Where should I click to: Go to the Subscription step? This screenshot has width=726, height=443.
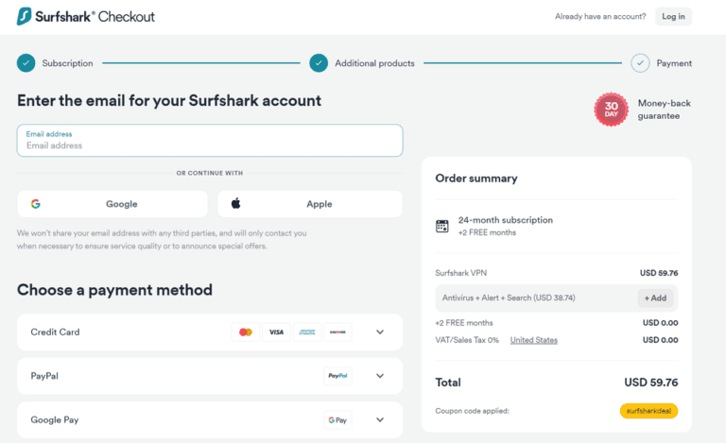(26, 63)
